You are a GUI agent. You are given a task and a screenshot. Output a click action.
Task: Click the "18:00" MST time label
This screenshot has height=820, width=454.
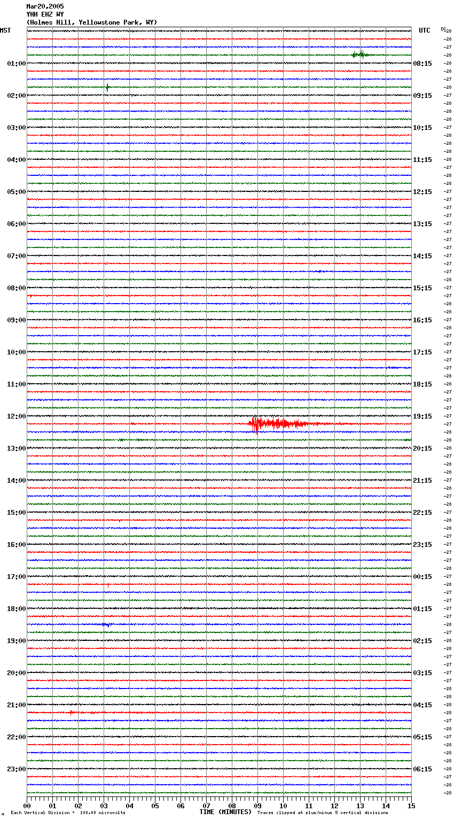(17, 609)
